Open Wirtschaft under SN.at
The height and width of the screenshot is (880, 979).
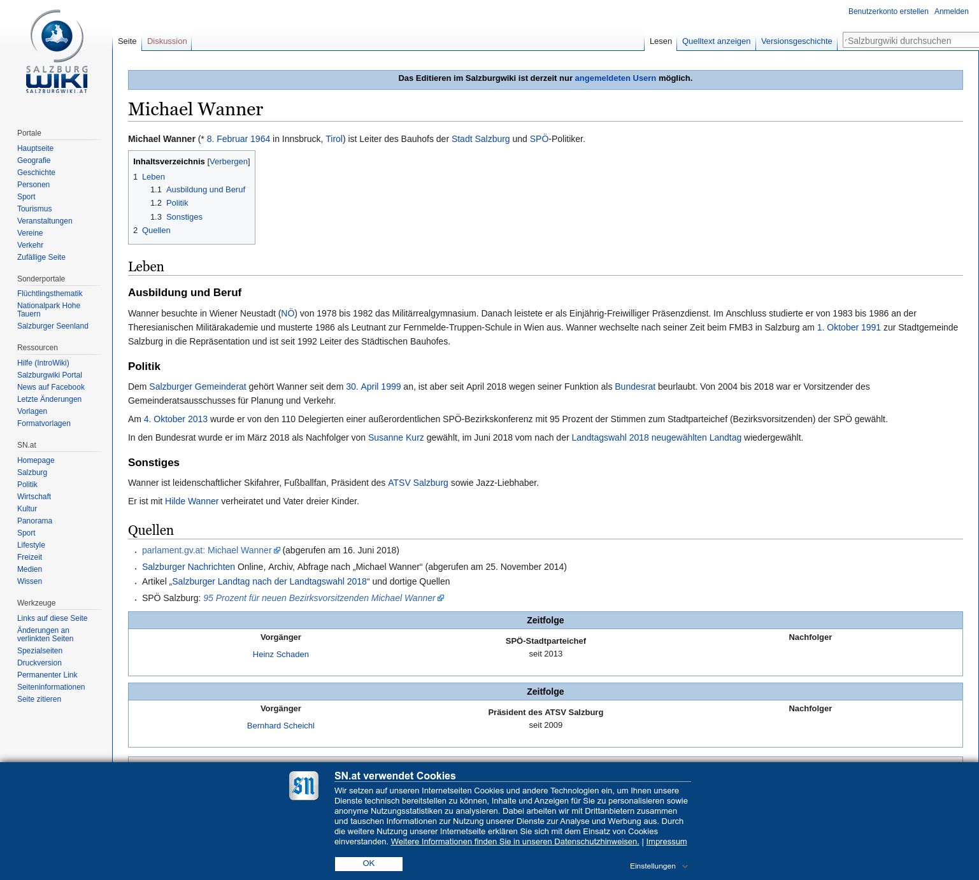click(x=34, y=497)
